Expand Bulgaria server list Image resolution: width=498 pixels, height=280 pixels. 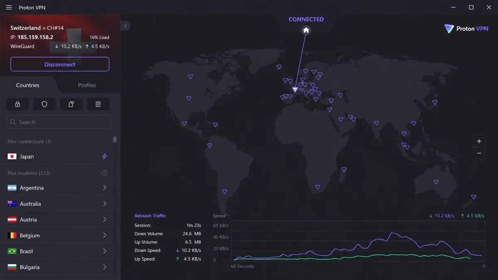105,267
